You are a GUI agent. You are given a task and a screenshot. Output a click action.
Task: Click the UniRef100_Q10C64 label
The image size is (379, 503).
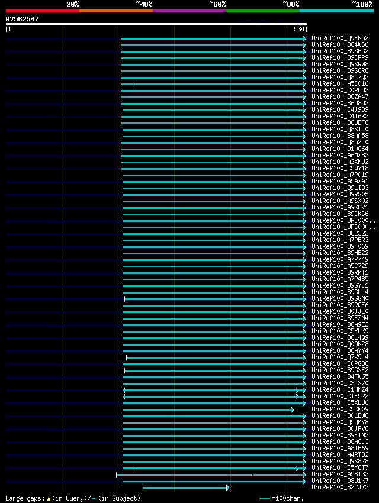click(x=340, y=149)
